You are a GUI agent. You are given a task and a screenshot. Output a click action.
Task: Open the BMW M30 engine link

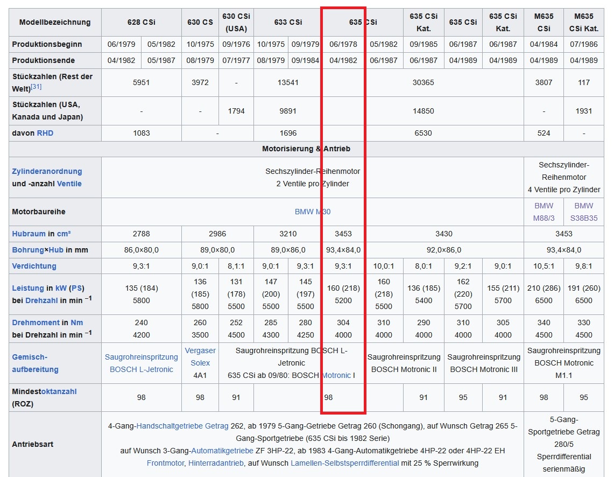[312, 212]
